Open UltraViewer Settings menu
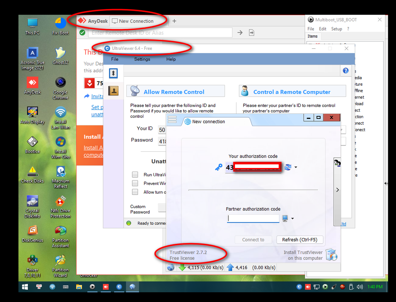396x302 pixels. [x=142, y=59]
